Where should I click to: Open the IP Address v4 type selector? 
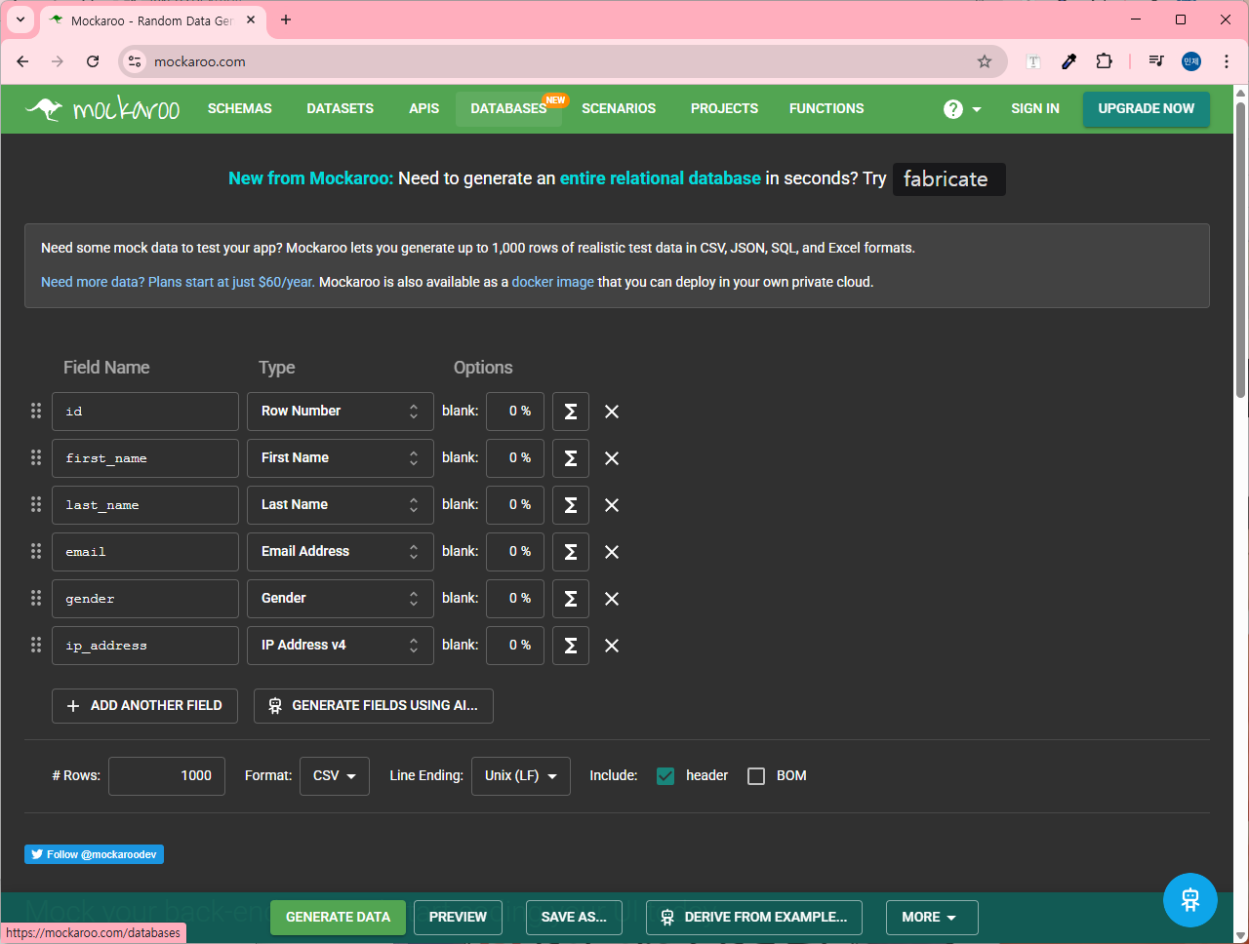tap(341, 646)
